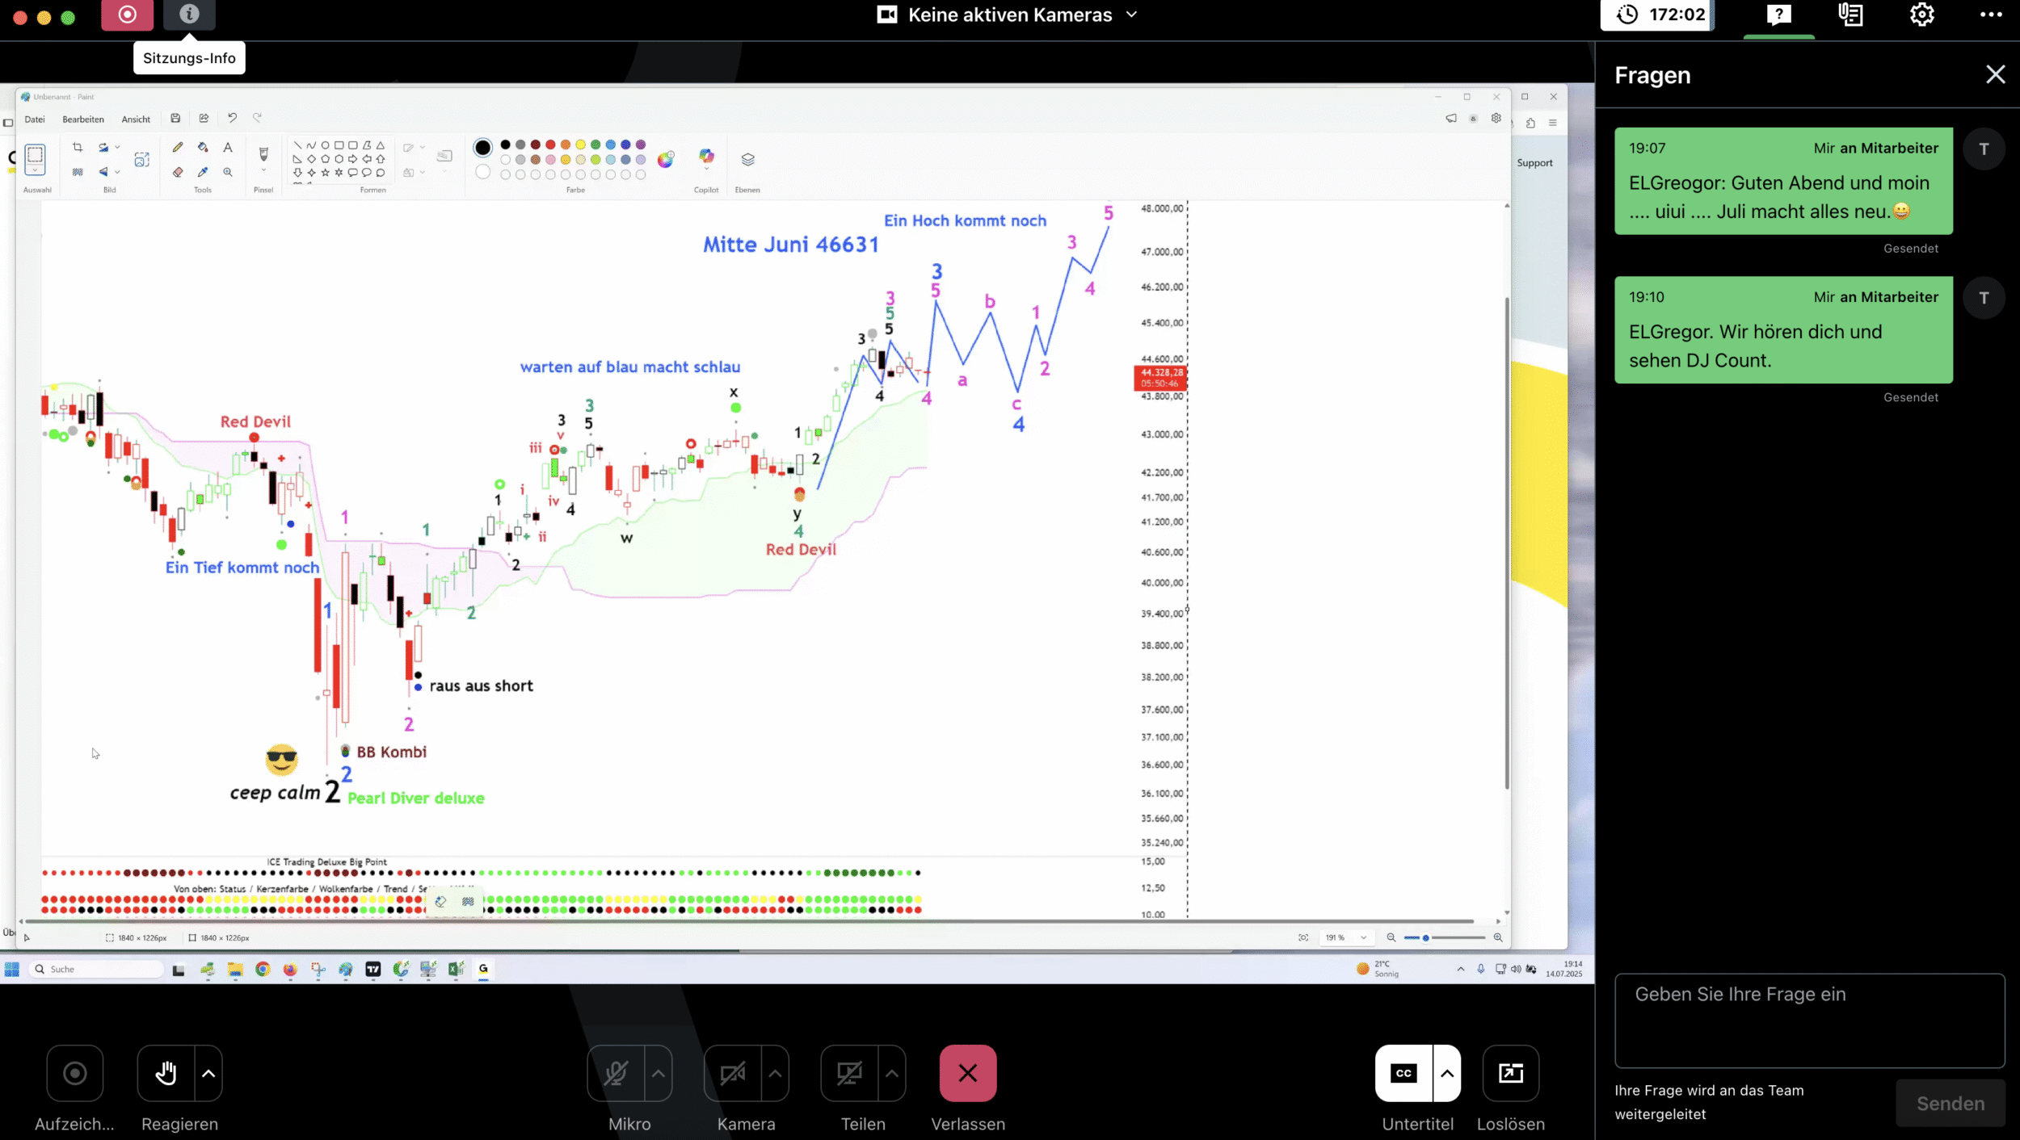Toggle the Kamera camera button
This screenshot has height=1140, width=2020.
(x=733, y=1073)
